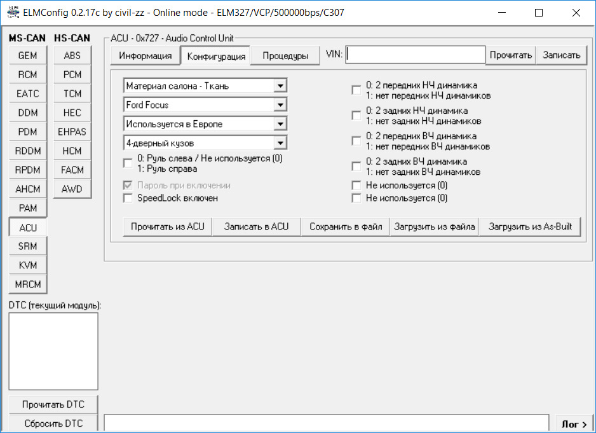
Task: Select the RPDM module
Action: pyautogui.click(x=28, y=170)
